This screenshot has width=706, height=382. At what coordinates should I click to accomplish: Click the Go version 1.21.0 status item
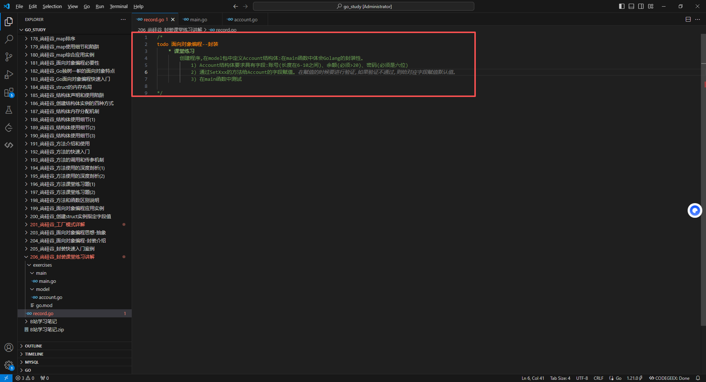(635, 378)
